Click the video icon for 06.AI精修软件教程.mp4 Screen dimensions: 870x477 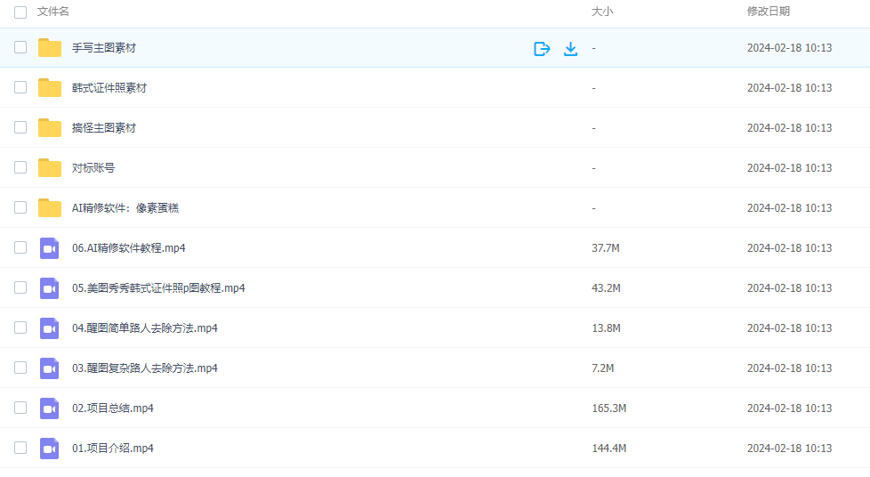point(50,248)
